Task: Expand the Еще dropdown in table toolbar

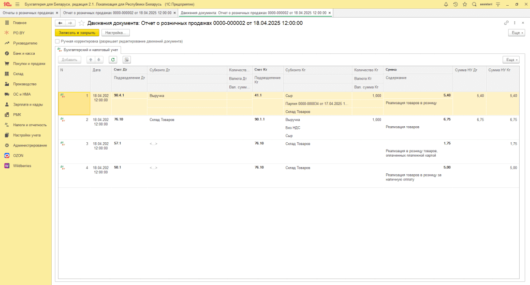Action: pyautogui.click(x=511, y=59)
